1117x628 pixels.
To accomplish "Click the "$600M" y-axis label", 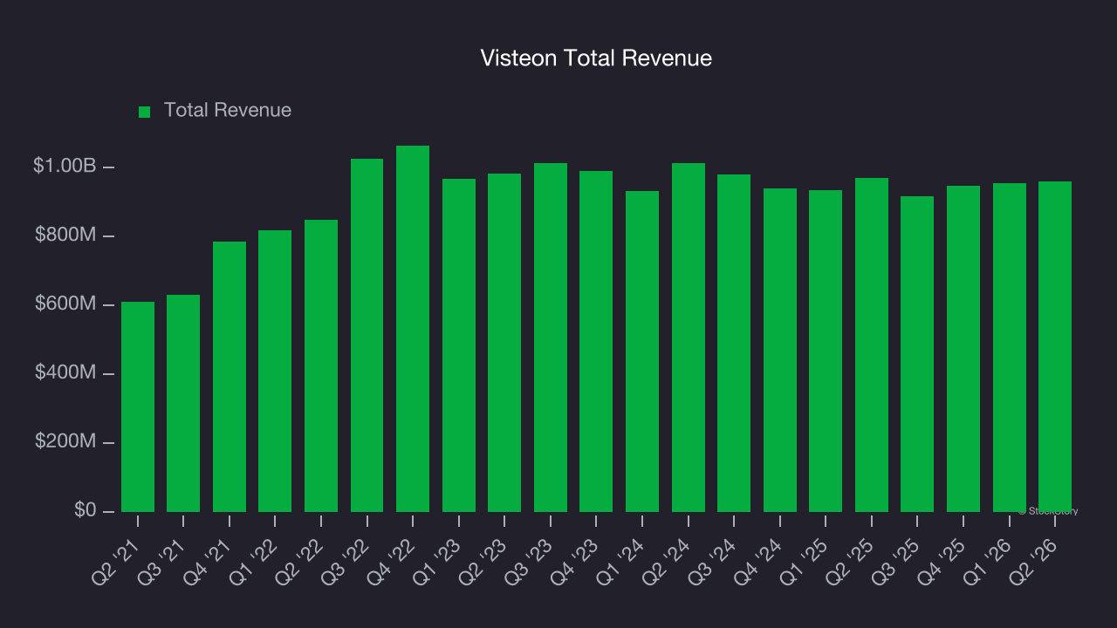I will point(65,304).
